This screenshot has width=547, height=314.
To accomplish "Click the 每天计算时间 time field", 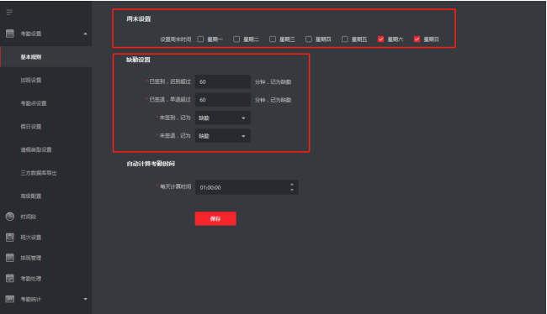I will click(x=247, y=187).
